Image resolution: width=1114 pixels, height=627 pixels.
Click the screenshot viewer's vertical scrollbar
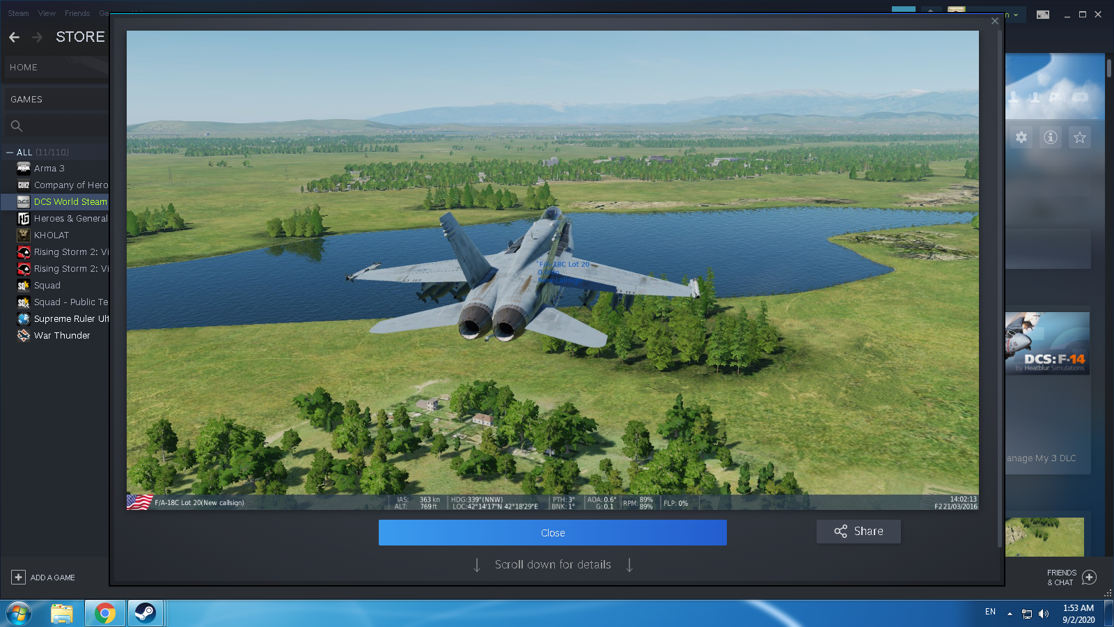click(x=1001, y=279)
